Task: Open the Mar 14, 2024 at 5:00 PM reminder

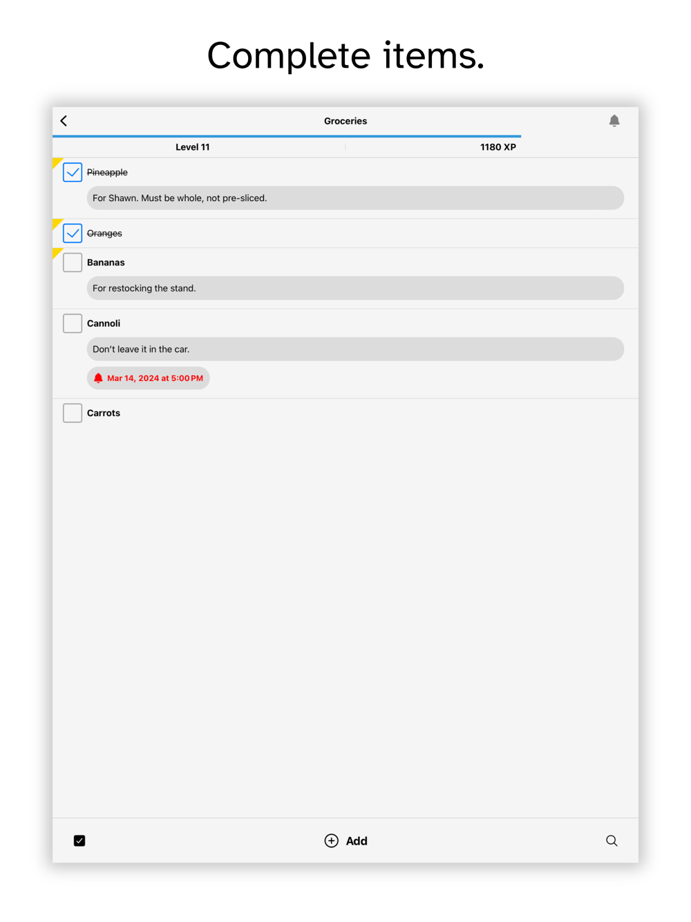Action: coord(148,378)
